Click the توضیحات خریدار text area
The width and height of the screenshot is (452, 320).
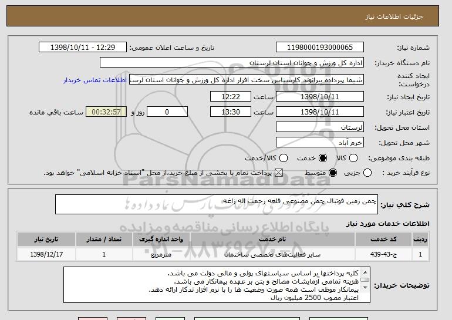coord(217,285)
